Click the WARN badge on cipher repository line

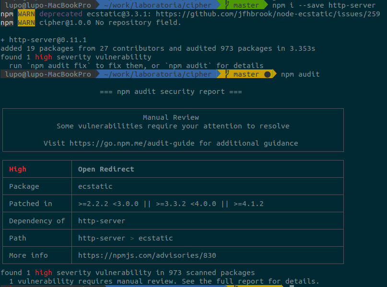pos(26,23)
